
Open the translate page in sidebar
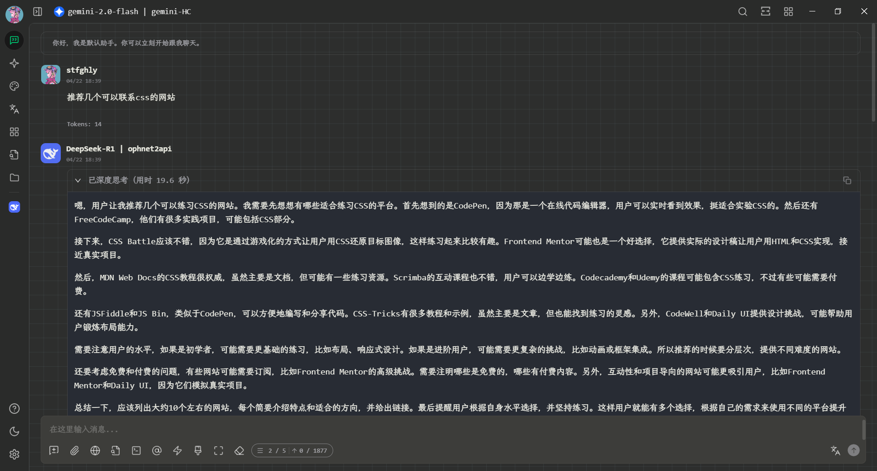click(x=14, y=109)
